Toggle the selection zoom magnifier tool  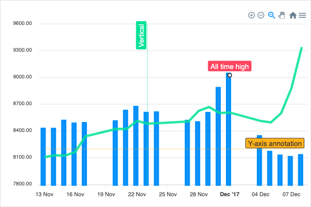tap(272, 15)
